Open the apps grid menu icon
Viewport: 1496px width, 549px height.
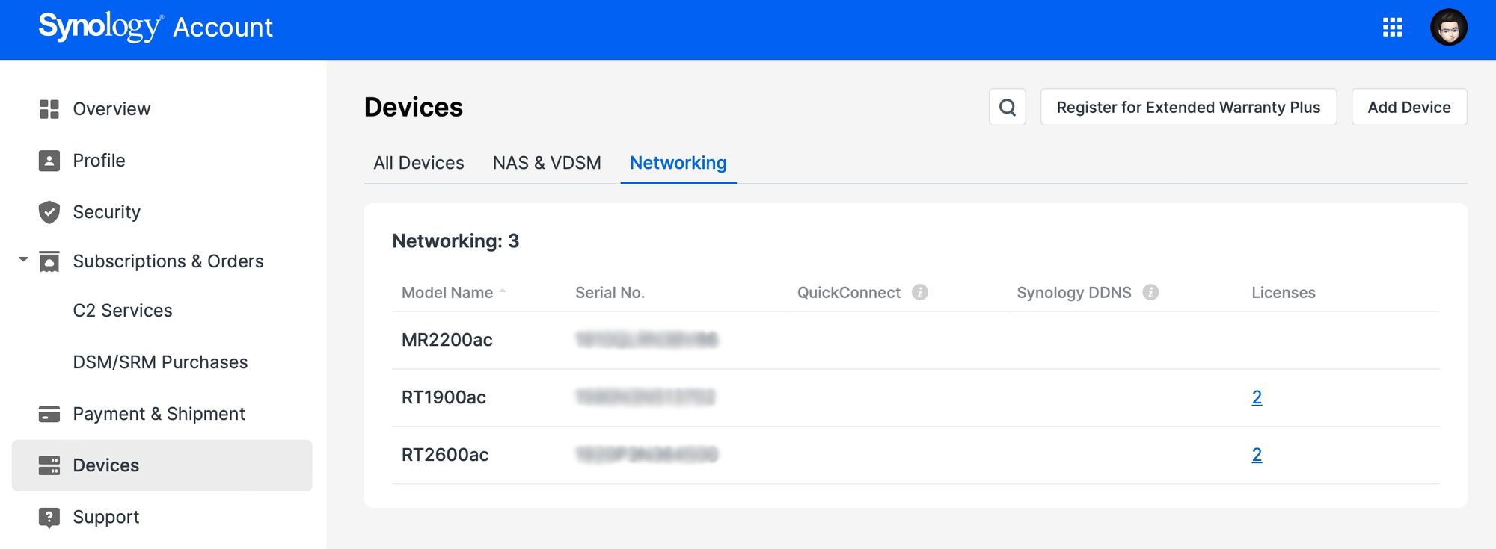tap(1392, 28)
